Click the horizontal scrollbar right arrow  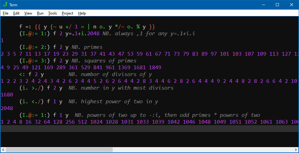[296, 150]
